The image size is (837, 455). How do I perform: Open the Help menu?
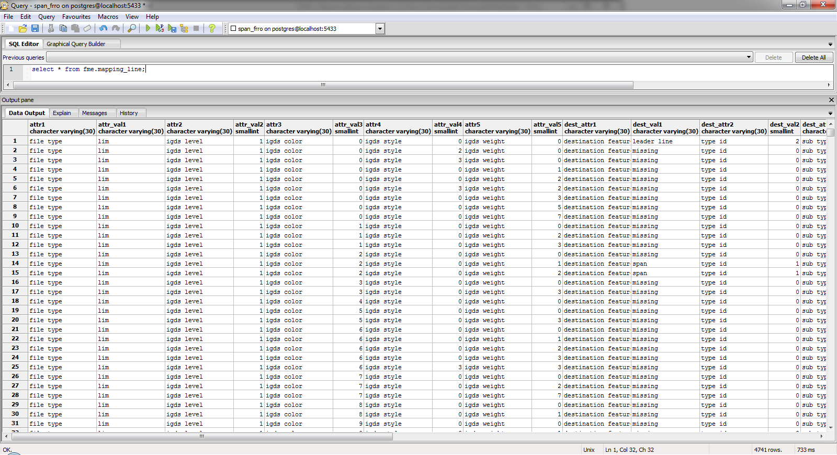[152, 17]
